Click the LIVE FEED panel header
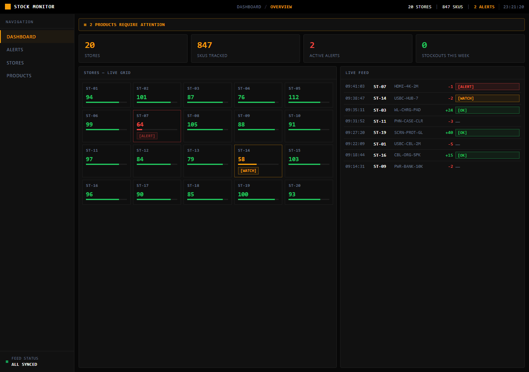Screen dimensions: 529x372 [x=432, y=73]
